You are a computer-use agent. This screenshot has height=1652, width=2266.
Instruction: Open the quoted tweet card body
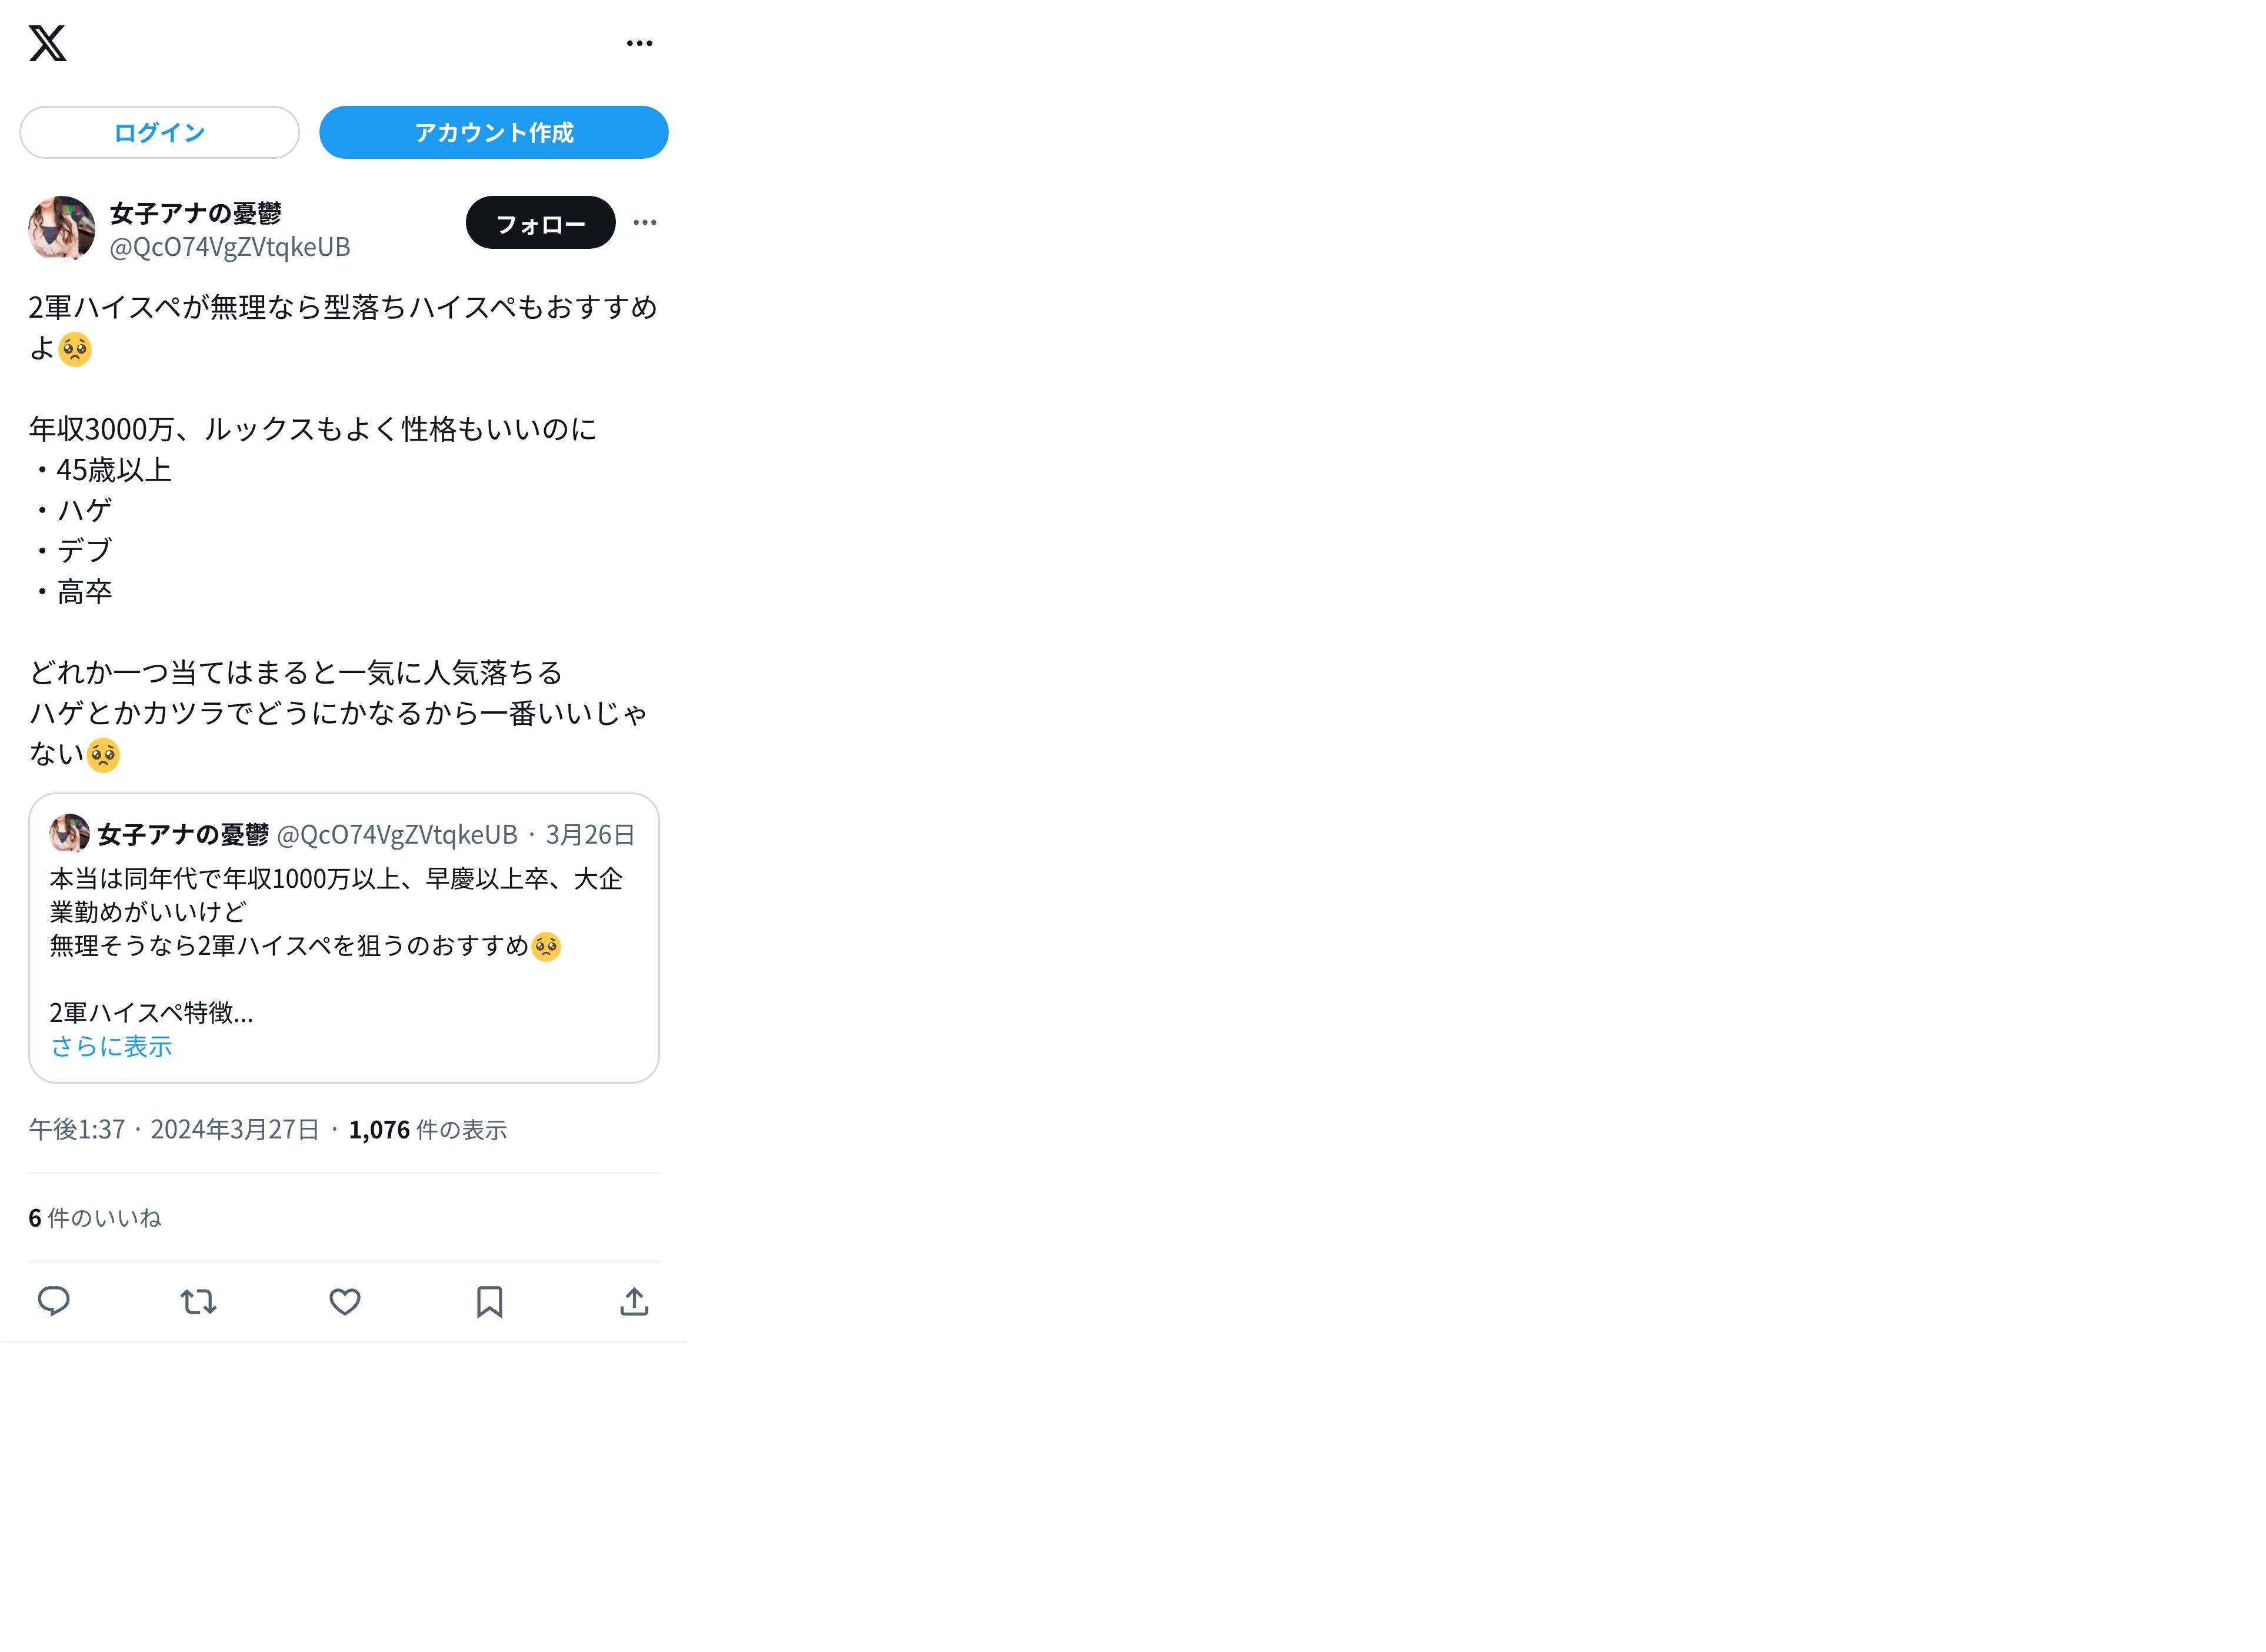(x=344, y=938)
